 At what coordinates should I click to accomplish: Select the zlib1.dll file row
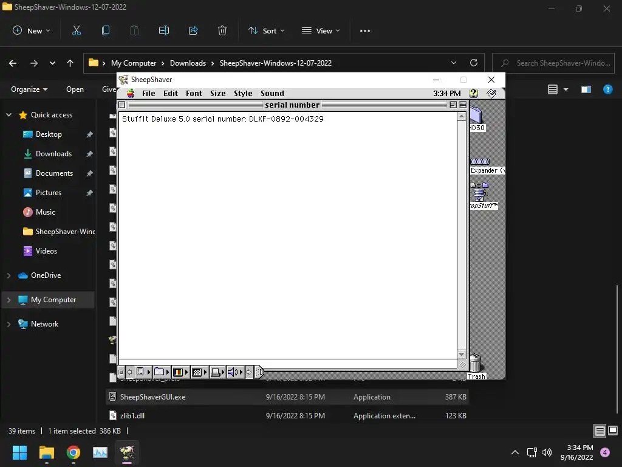(287, 415)
